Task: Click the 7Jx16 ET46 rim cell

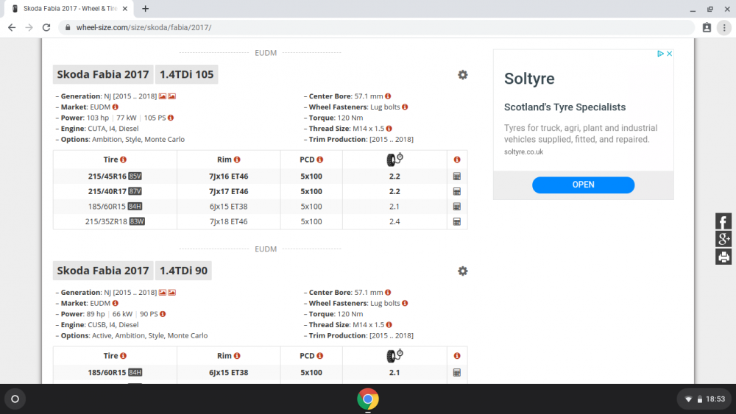Action: (x=229, y=176)
